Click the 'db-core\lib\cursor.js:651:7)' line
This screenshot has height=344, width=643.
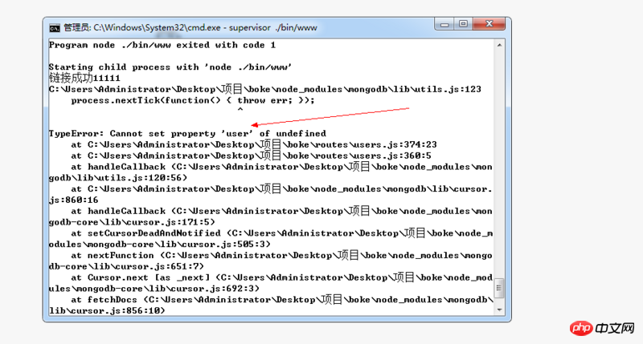126,266
